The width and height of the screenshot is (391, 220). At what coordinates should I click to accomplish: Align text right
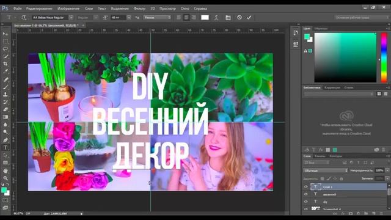[x=194, y=18]
